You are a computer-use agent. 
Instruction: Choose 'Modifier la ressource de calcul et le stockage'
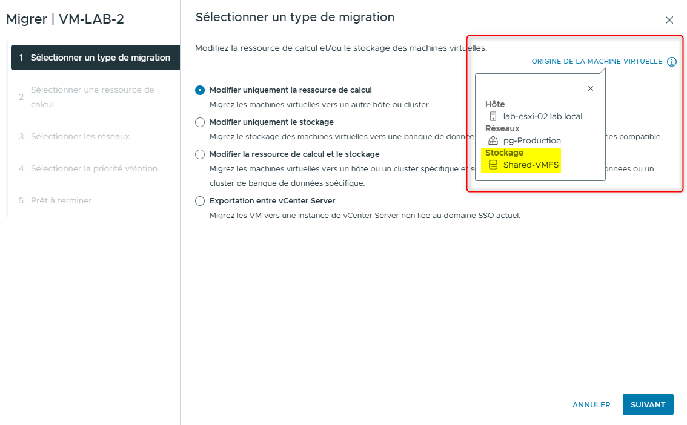200,154
